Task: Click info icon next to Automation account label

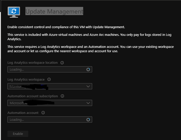Action: 43,113
